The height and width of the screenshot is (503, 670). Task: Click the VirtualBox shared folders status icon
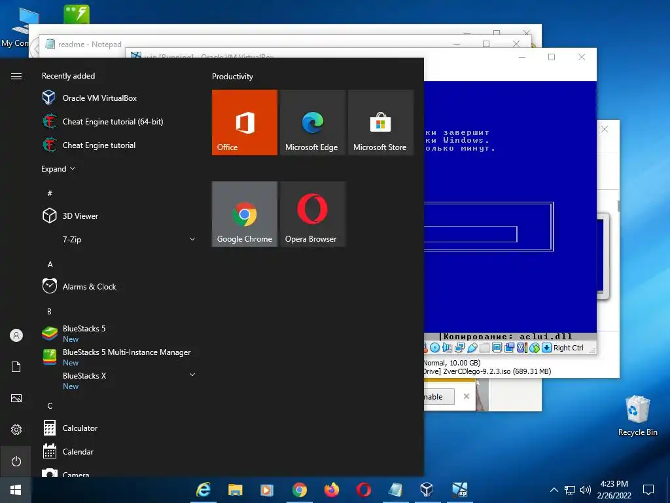(x=485, y=348)
